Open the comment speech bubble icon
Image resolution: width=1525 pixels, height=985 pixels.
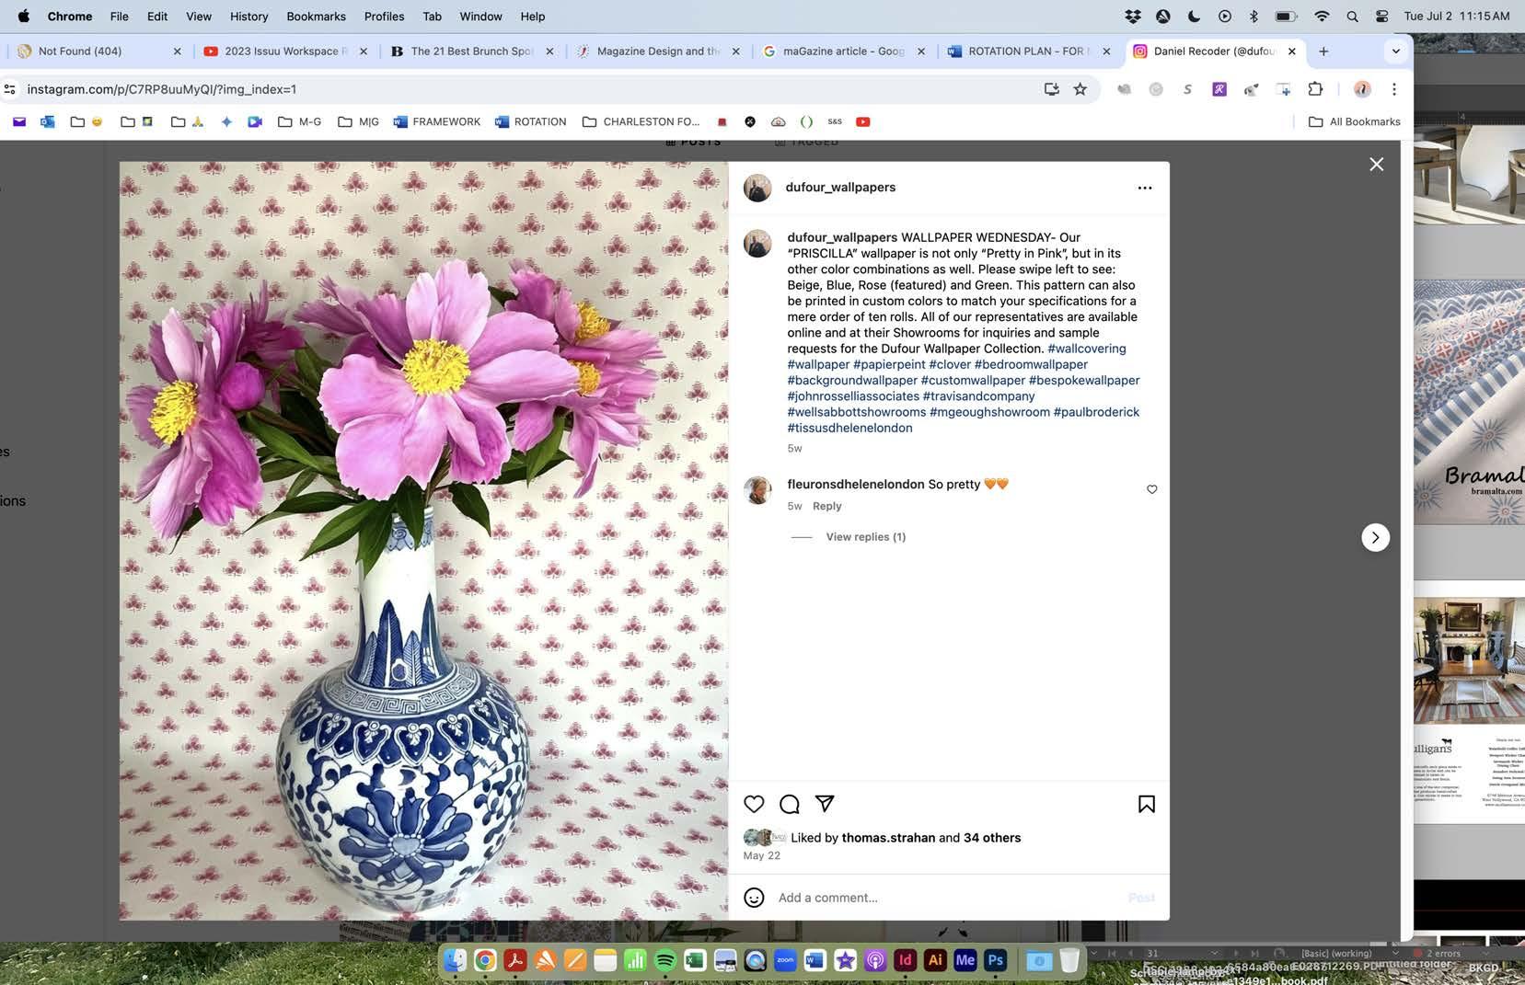pyautogui.click(x=790, y=804)
